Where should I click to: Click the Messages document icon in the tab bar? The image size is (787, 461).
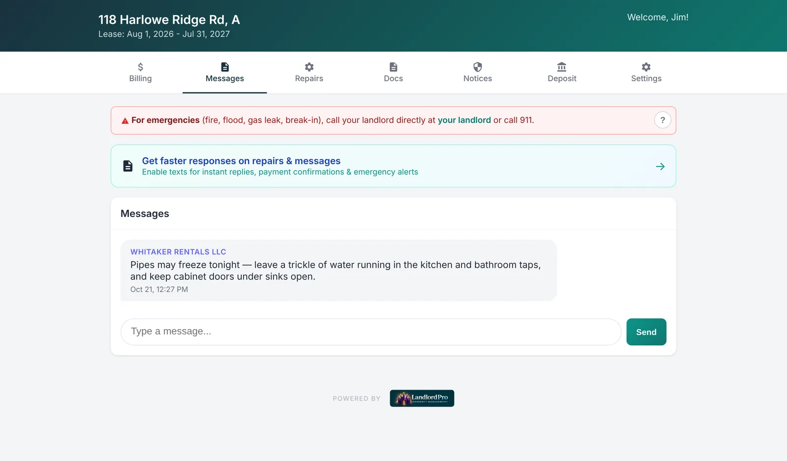click(225, 67)
